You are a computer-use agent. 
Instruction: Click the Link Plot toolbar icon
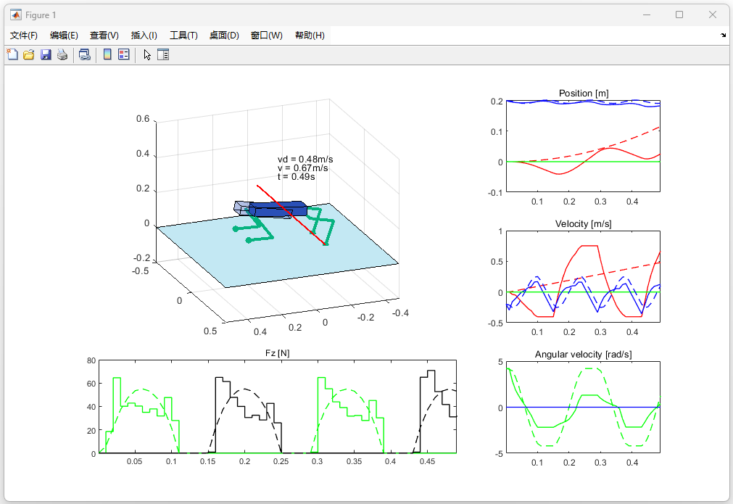[x=85, y=54]
